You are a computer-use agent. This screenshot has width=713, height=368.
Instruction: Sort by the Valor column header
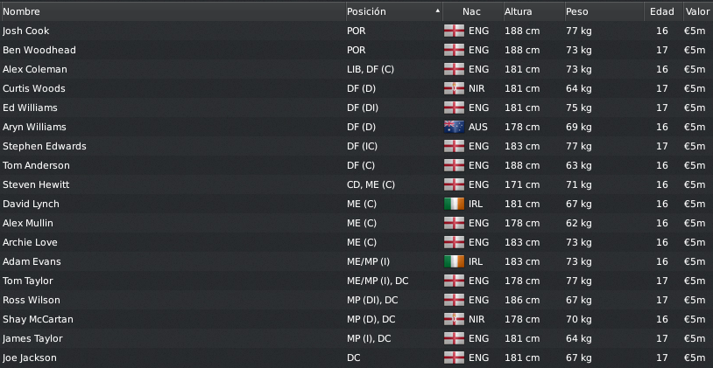697,11
